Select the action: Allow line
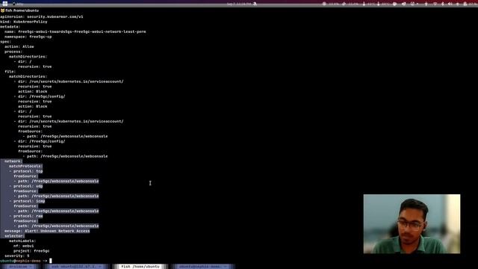 [19, 46]
